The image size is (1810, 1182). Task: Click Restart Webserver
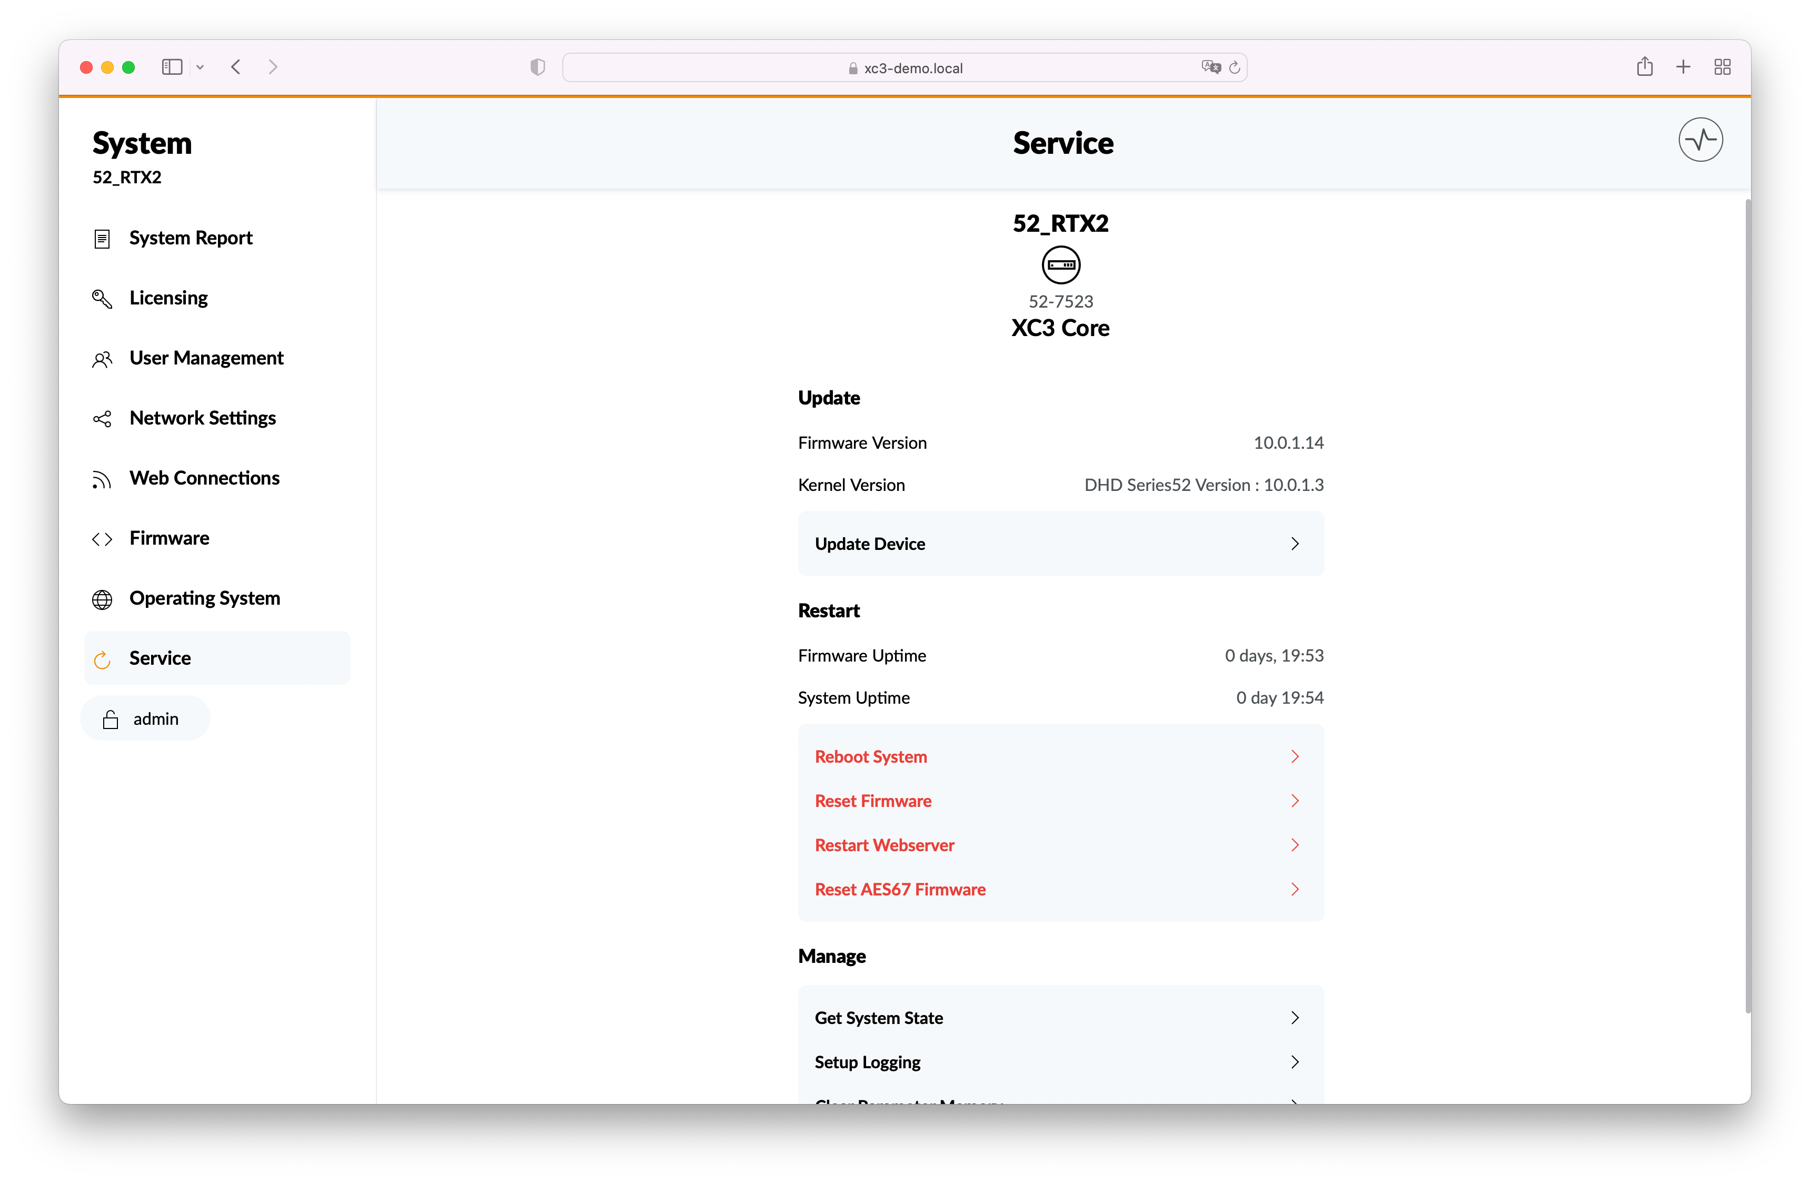click(1061, 845)
